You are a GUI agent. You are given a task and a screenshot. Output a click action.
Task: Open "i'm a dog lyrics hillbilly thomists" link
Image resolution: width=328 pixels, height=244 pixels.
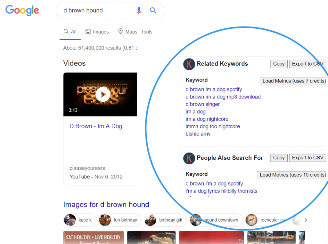(222, 191)
